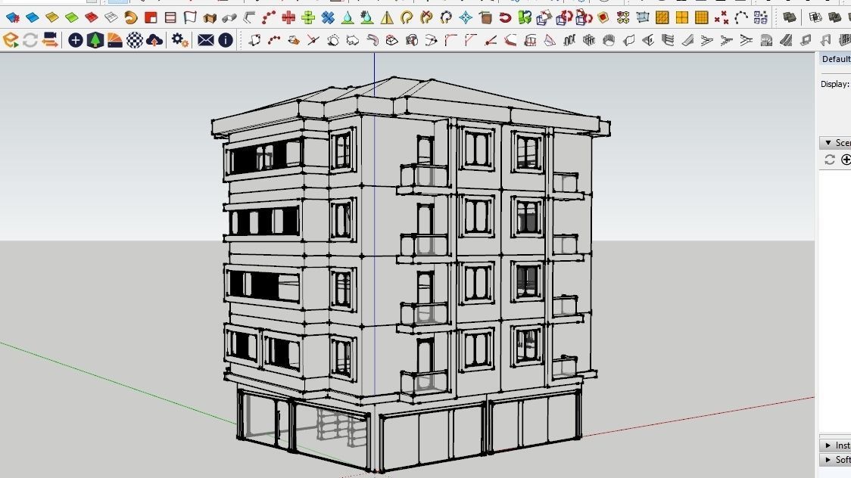Add a scene with the circled plus icon
The width and height of the screenshot is (851, 478).
[846, 160]
